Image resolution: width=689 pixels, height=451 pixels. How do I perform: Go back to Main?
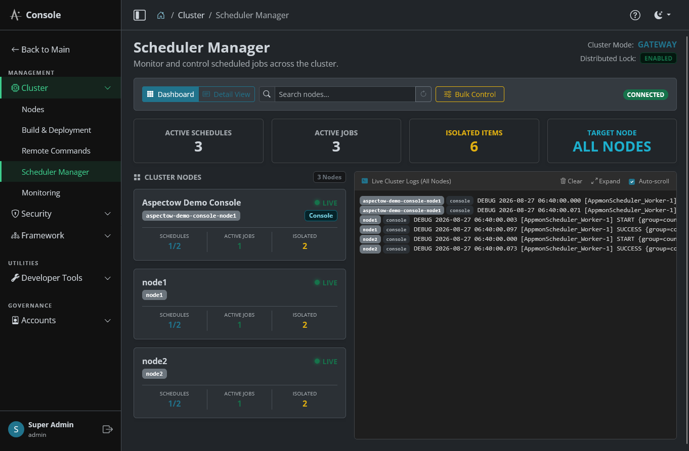tap(40, 49)
